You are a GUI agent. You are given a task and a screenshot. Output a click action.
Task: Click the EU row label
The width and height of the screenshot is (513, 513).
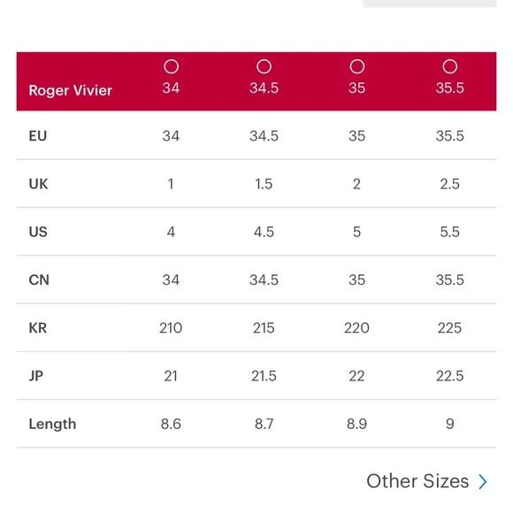pos(38,136)
